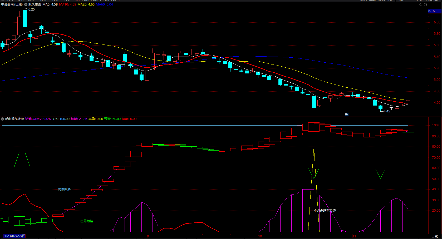Expand the 默认主图 indicator dropdown
The height and width of the screenshot is (239, 442).
[26, 4]
